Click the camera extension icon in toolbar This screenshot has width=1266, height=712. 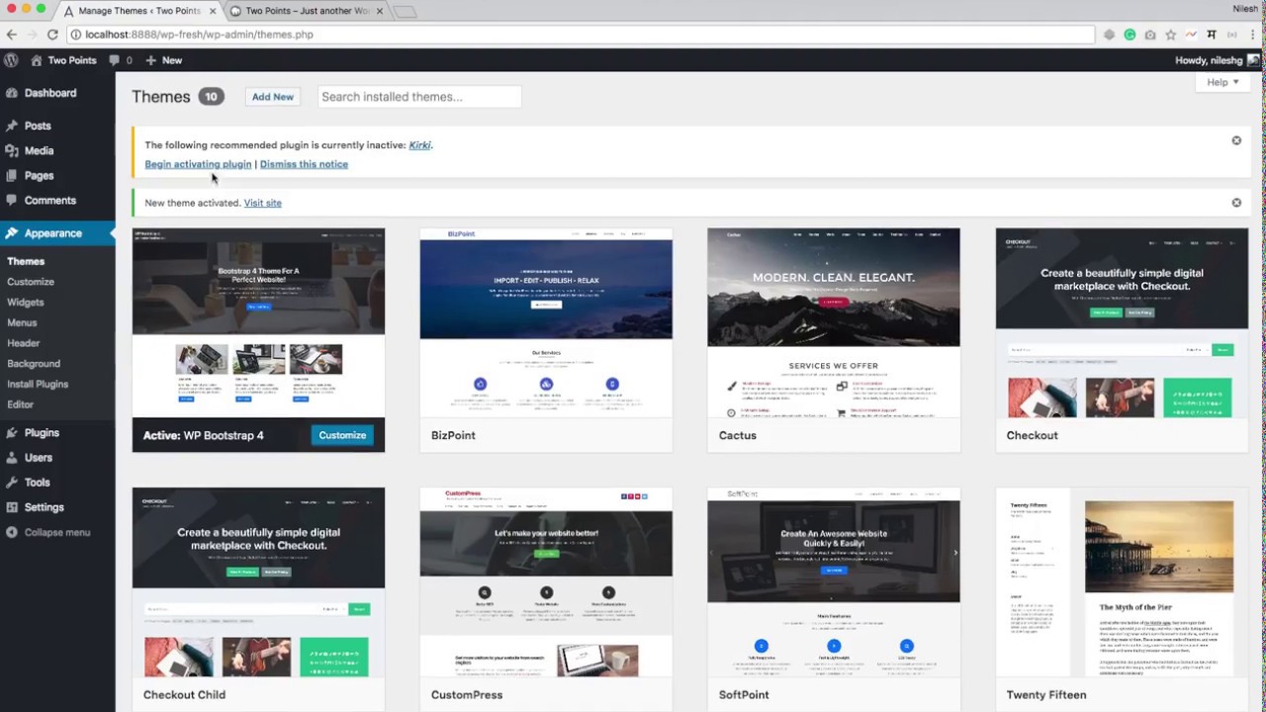click(1150, 35)
